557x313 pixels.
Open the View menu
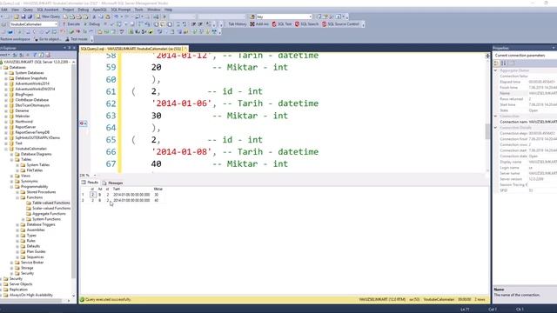pyautogui.click(x=16, y=10)
